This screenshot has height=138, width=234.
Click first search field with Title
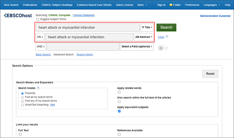(88, 27)
